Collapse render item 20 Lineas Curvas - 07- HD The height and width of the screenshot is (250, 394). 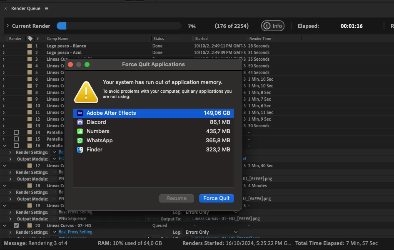point(4,225)
